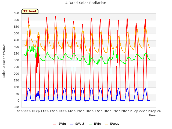Click the 300 y-axis tick label
The height and width of the screenshot is (129, 172).
[16, 60]
